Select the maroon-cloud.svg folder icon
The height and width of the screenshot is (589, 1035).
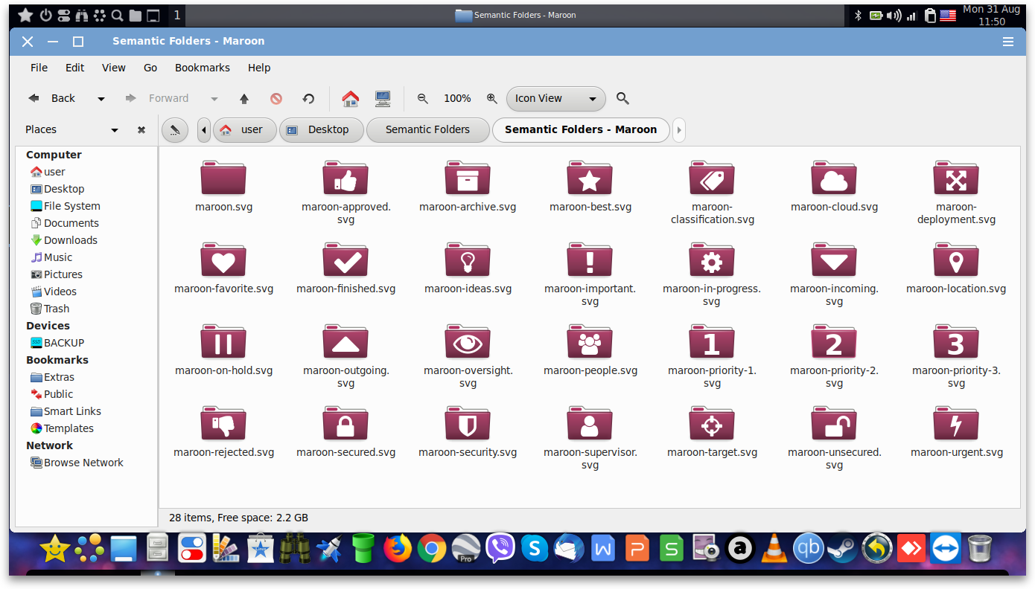click(x=834, y=178)
